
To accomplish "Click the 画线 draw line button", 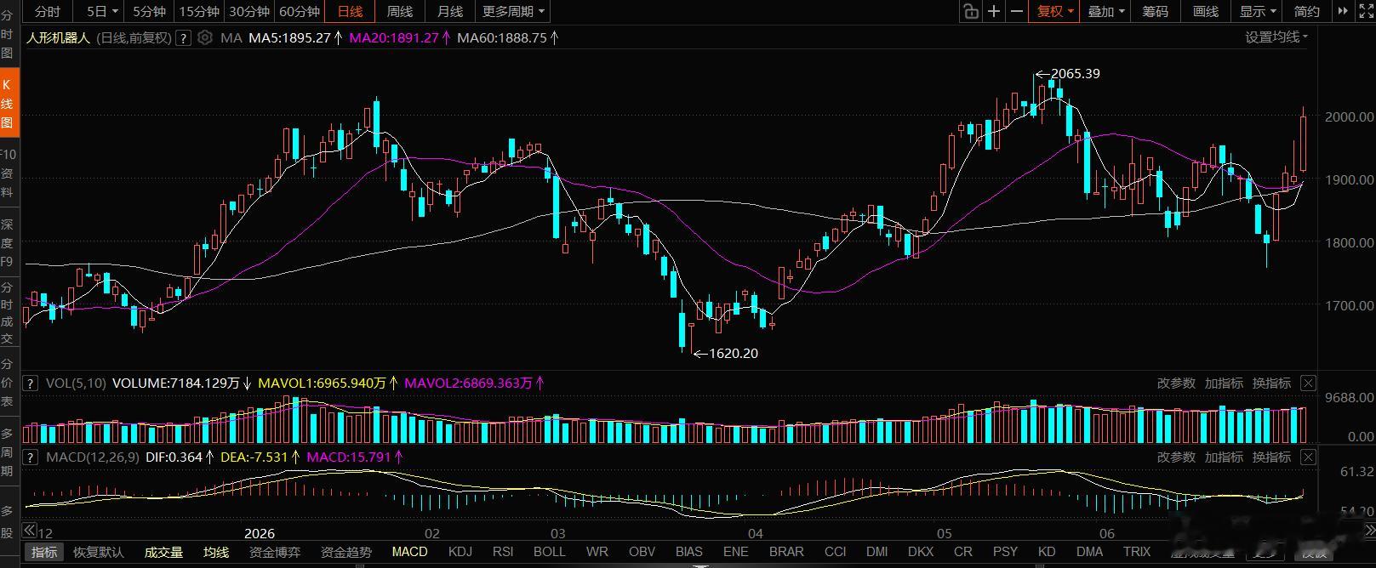I will tap(1206, 11).
